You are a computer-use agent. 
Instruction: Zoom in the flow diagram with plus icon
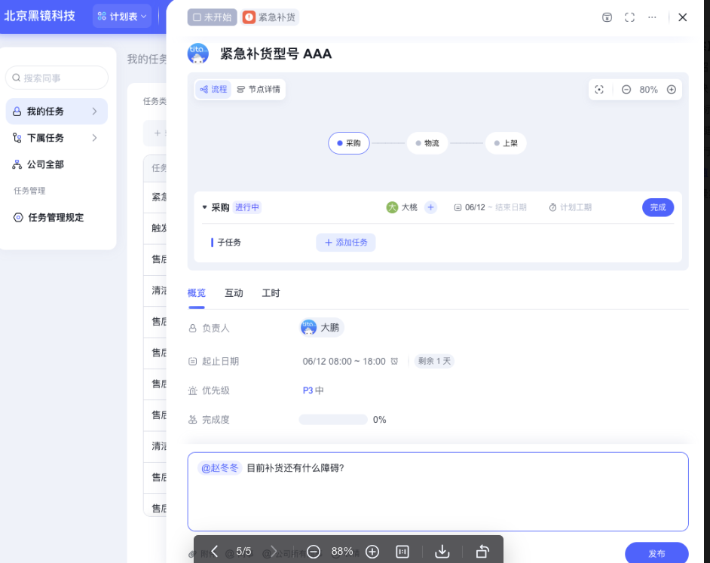pyautogui.click(x=672, y=90)
